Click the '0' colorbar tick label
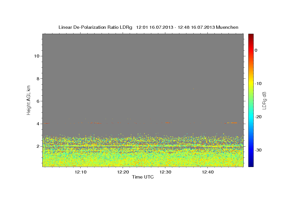 pos(256,50)
